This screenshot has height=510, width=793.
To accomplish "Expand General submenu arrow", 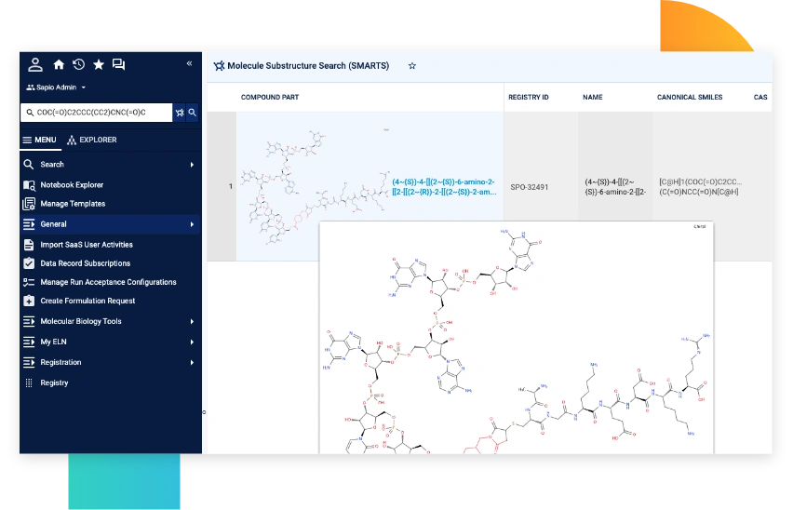I will tap(192, 224).
